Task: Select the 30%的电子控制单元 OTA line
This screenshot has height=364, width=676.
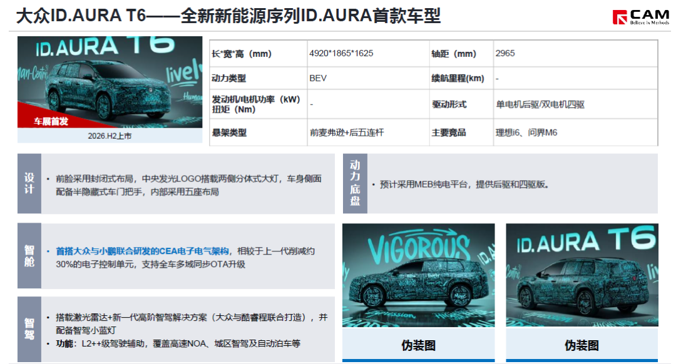Action: tap(150, 264)
